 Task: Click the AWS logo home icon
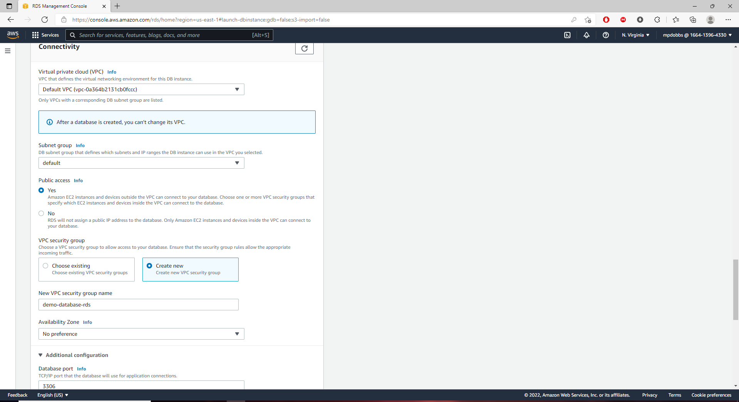coord(13,35)
